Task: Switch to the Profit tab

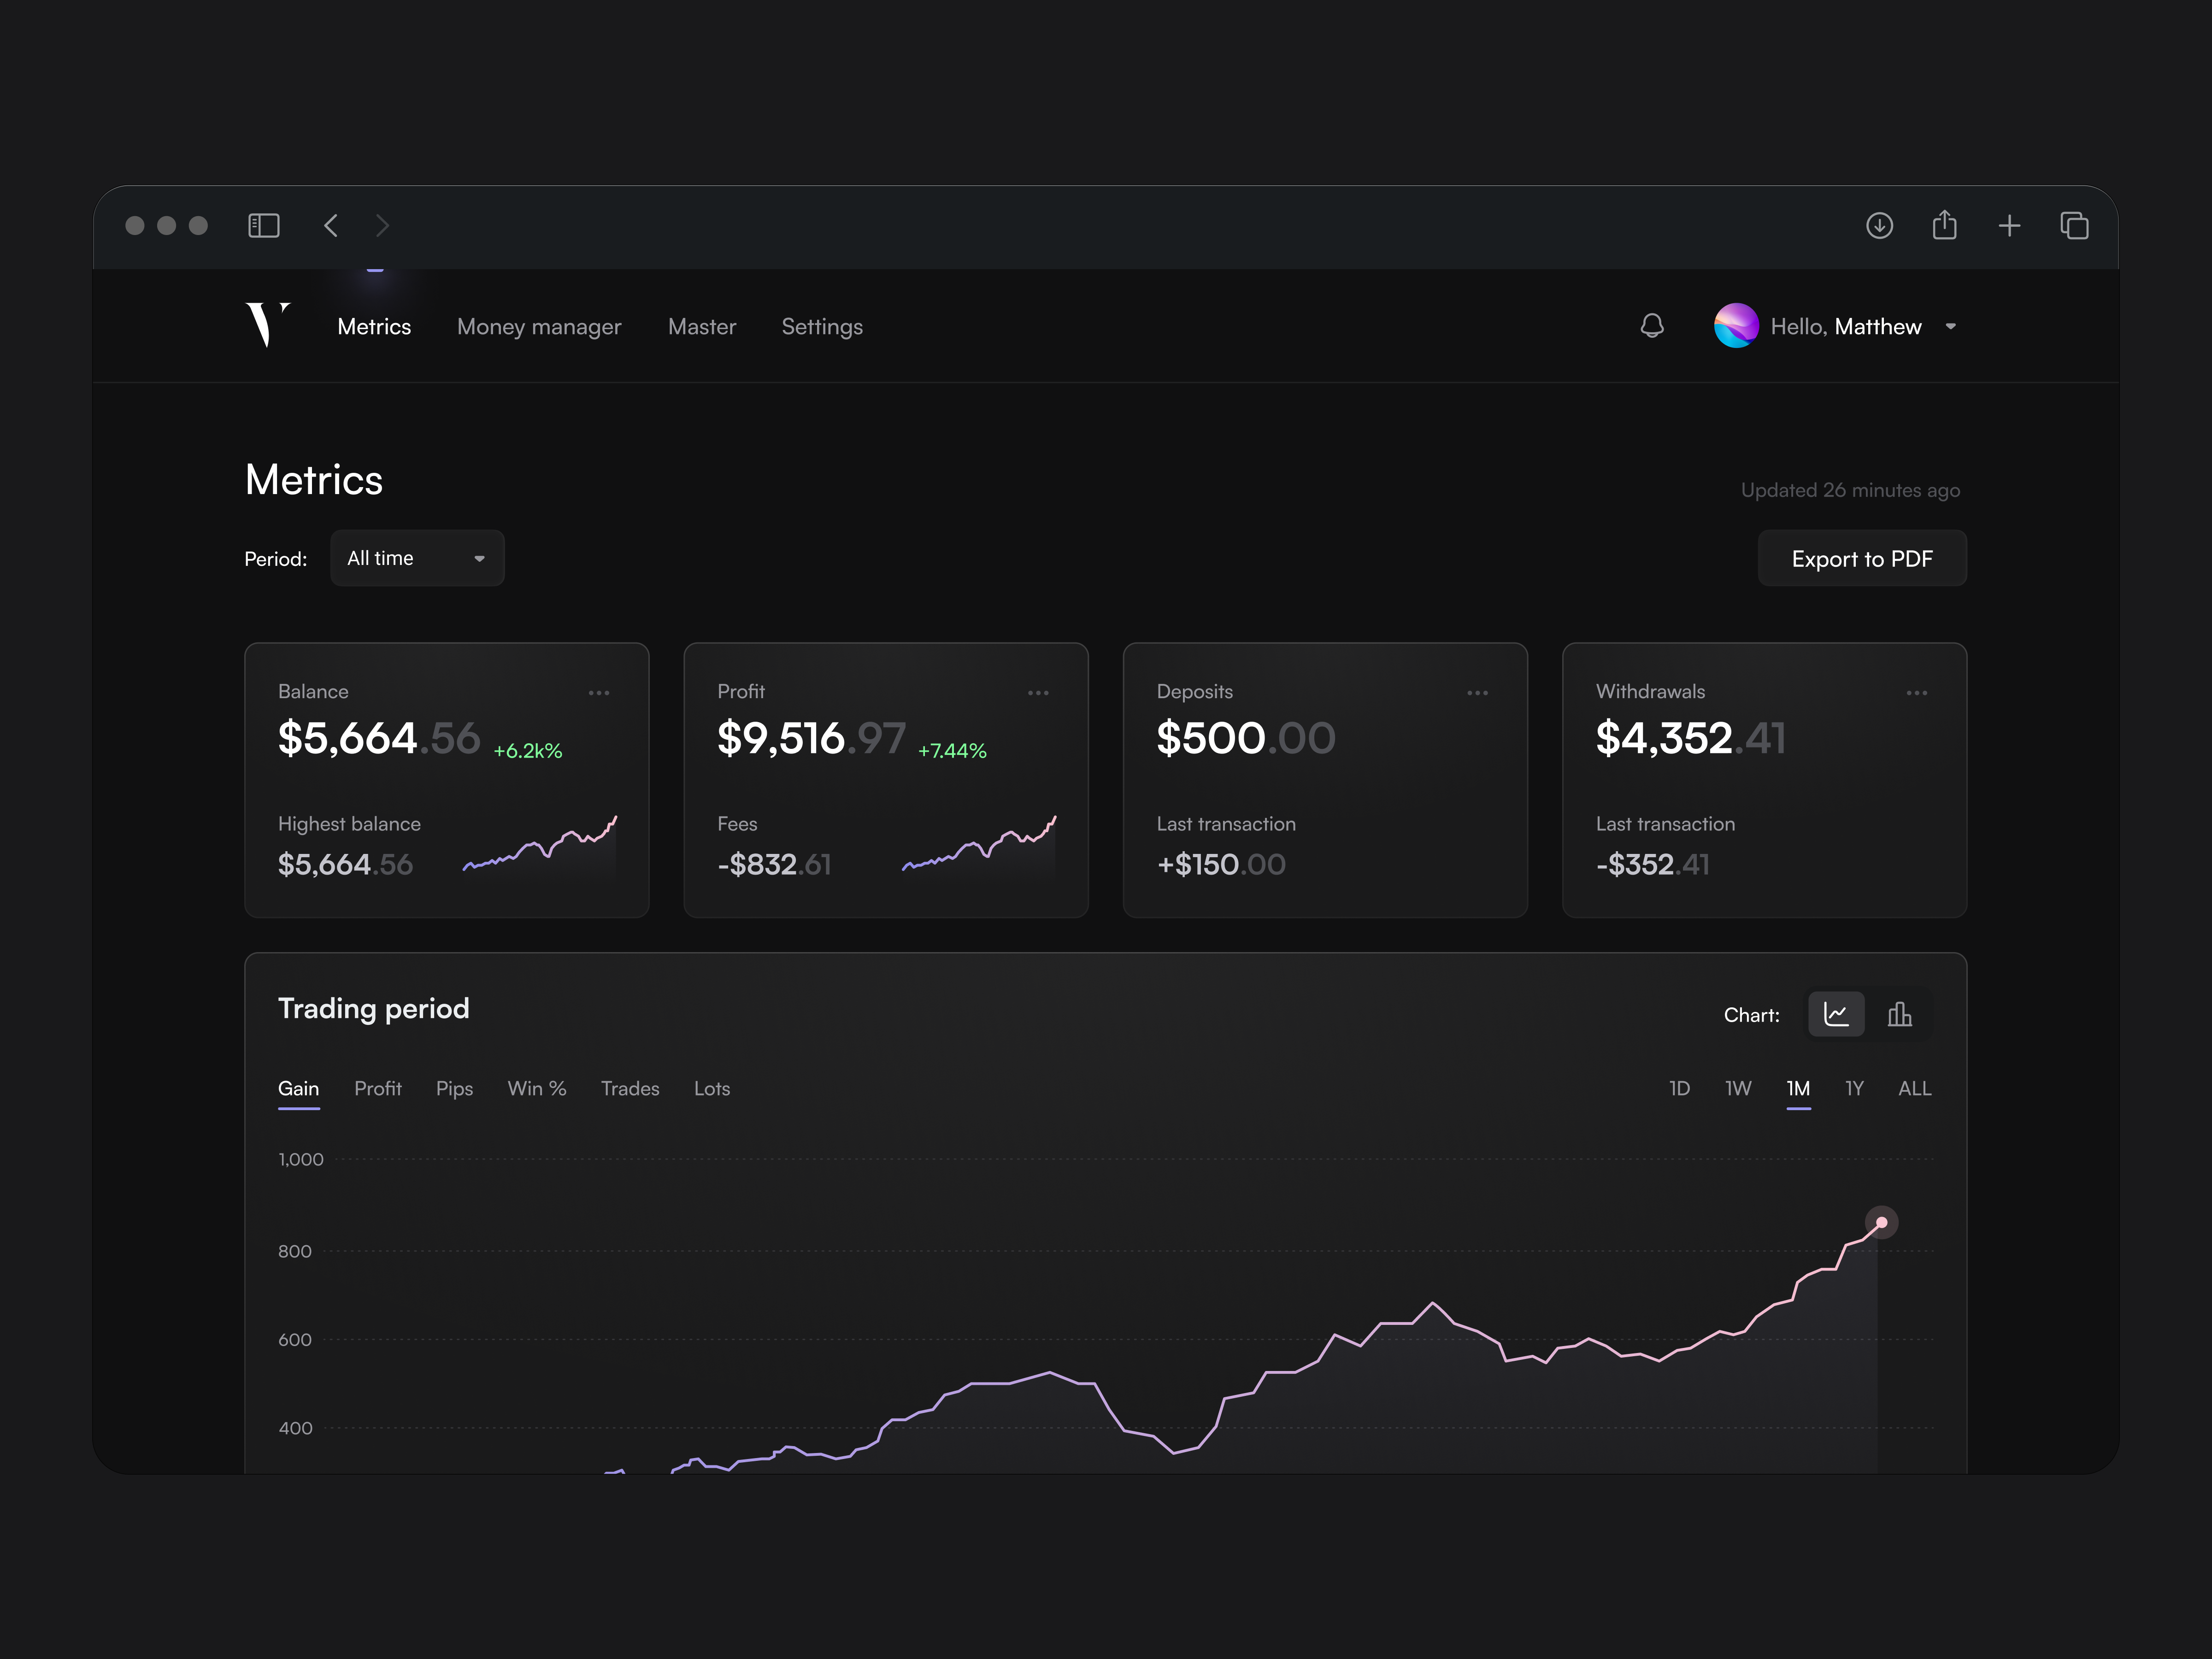Action: point(378,1088)
